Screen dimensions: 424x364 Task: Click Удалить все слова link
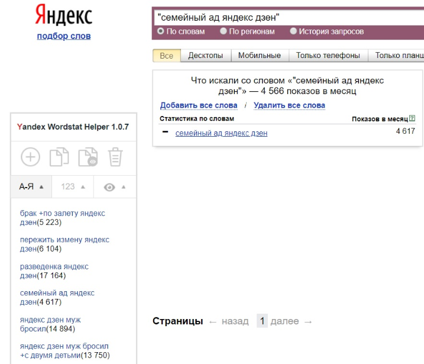[x=289, y=105]
